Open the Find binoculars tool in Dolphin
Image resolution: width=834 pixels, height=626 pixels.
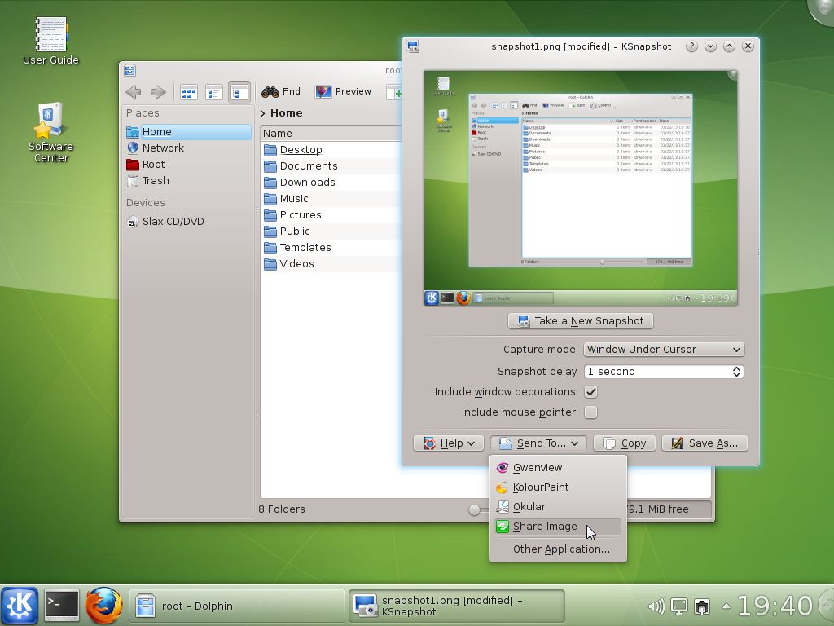pos(281,91)
